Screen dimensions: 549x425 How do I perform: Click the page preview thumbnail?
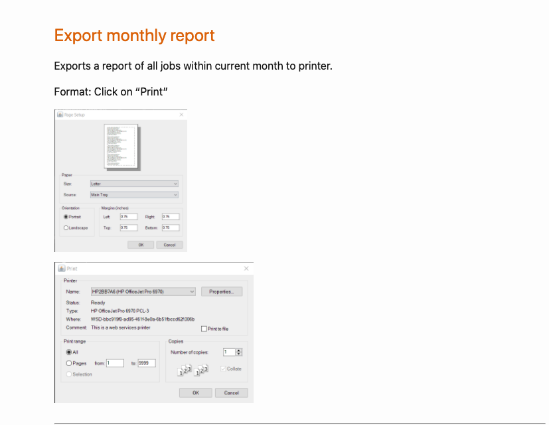click(x=121, y=147)
